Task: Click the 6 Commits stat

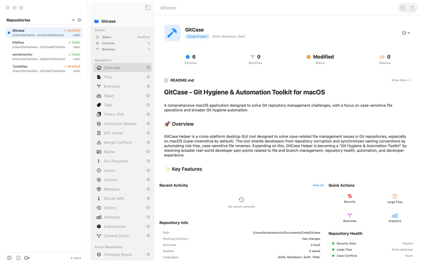Action: pyautogui.click(x=191, y=59)
